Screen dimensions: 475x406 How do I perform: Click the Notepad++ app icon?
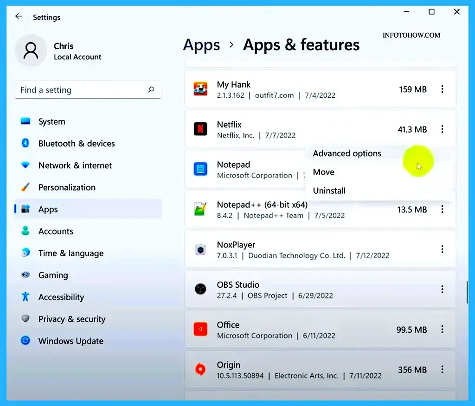tap(200, 209)
